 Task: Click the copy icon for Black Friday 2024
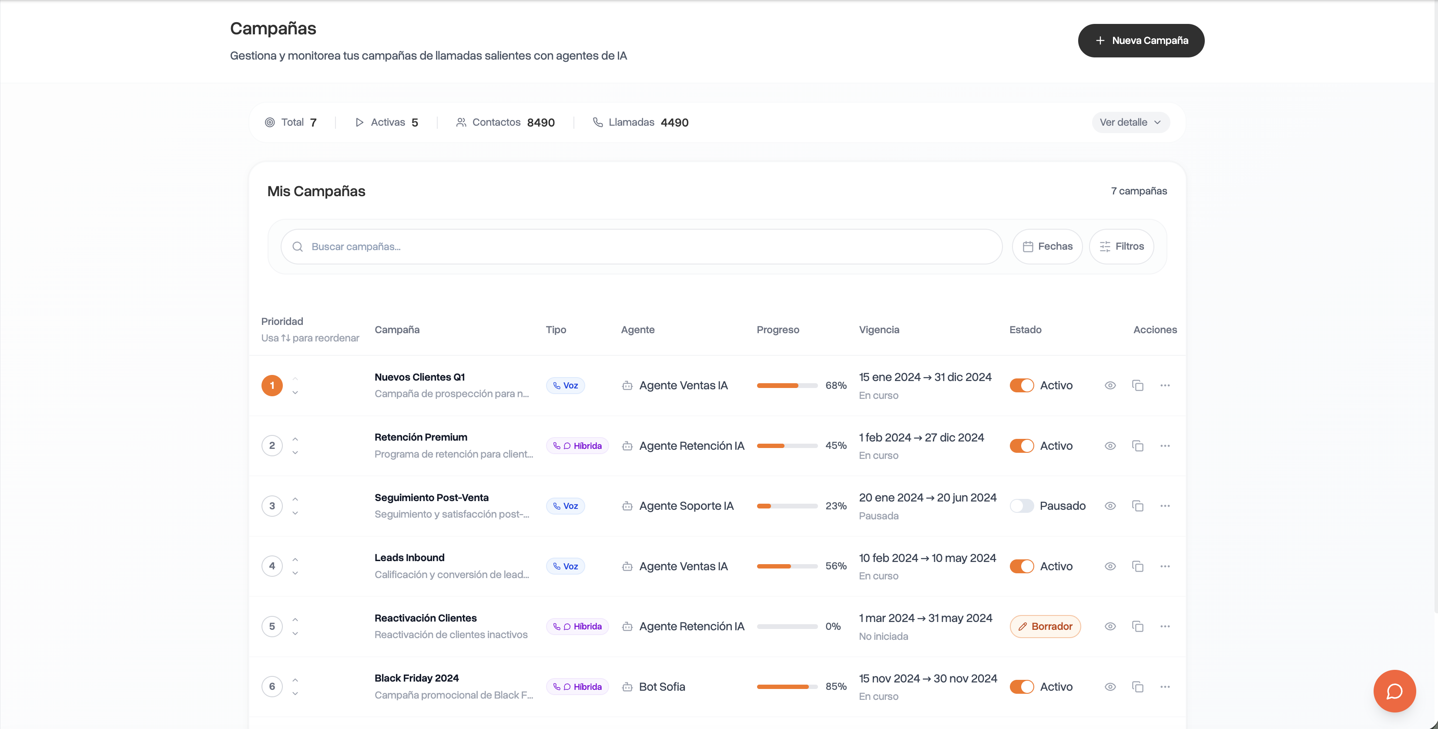(1137, 686)
